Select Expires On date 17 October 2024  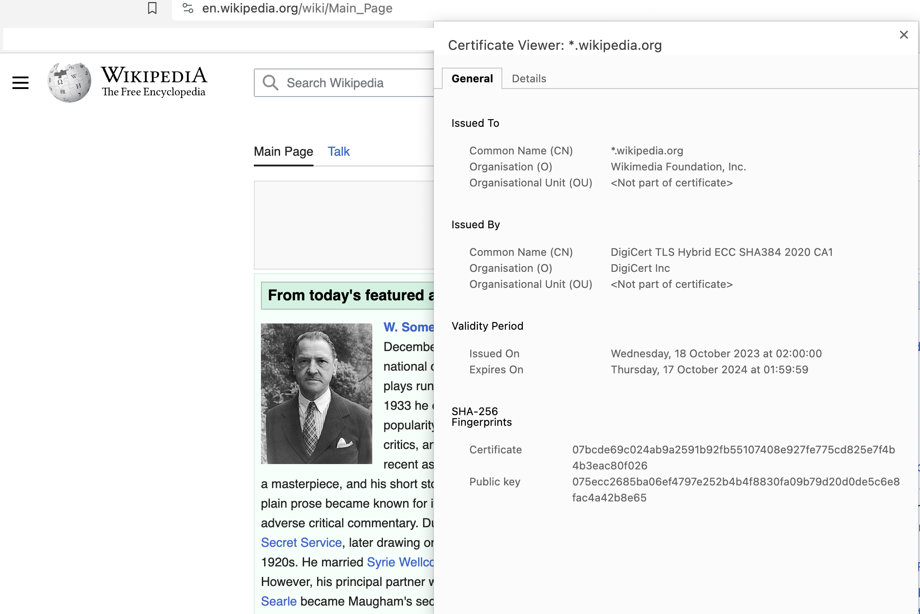click(x=709, y=370)
